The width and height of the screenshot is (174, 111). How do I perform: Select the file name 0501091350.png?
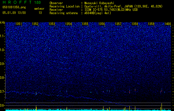(x=14, y=7)
